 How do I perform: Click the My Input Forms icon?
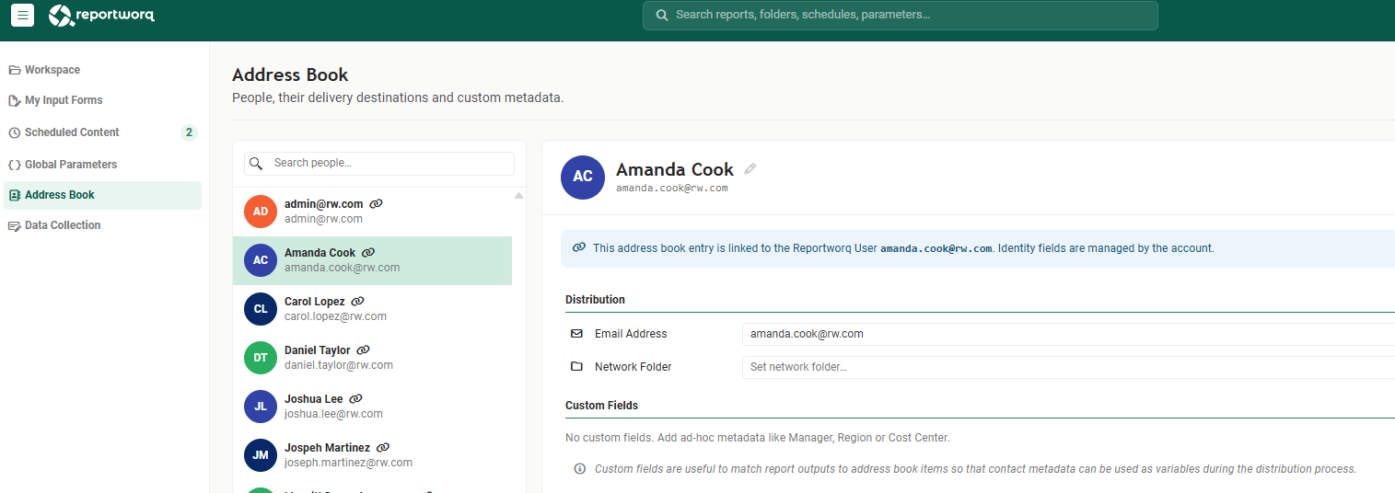point(15,100)
